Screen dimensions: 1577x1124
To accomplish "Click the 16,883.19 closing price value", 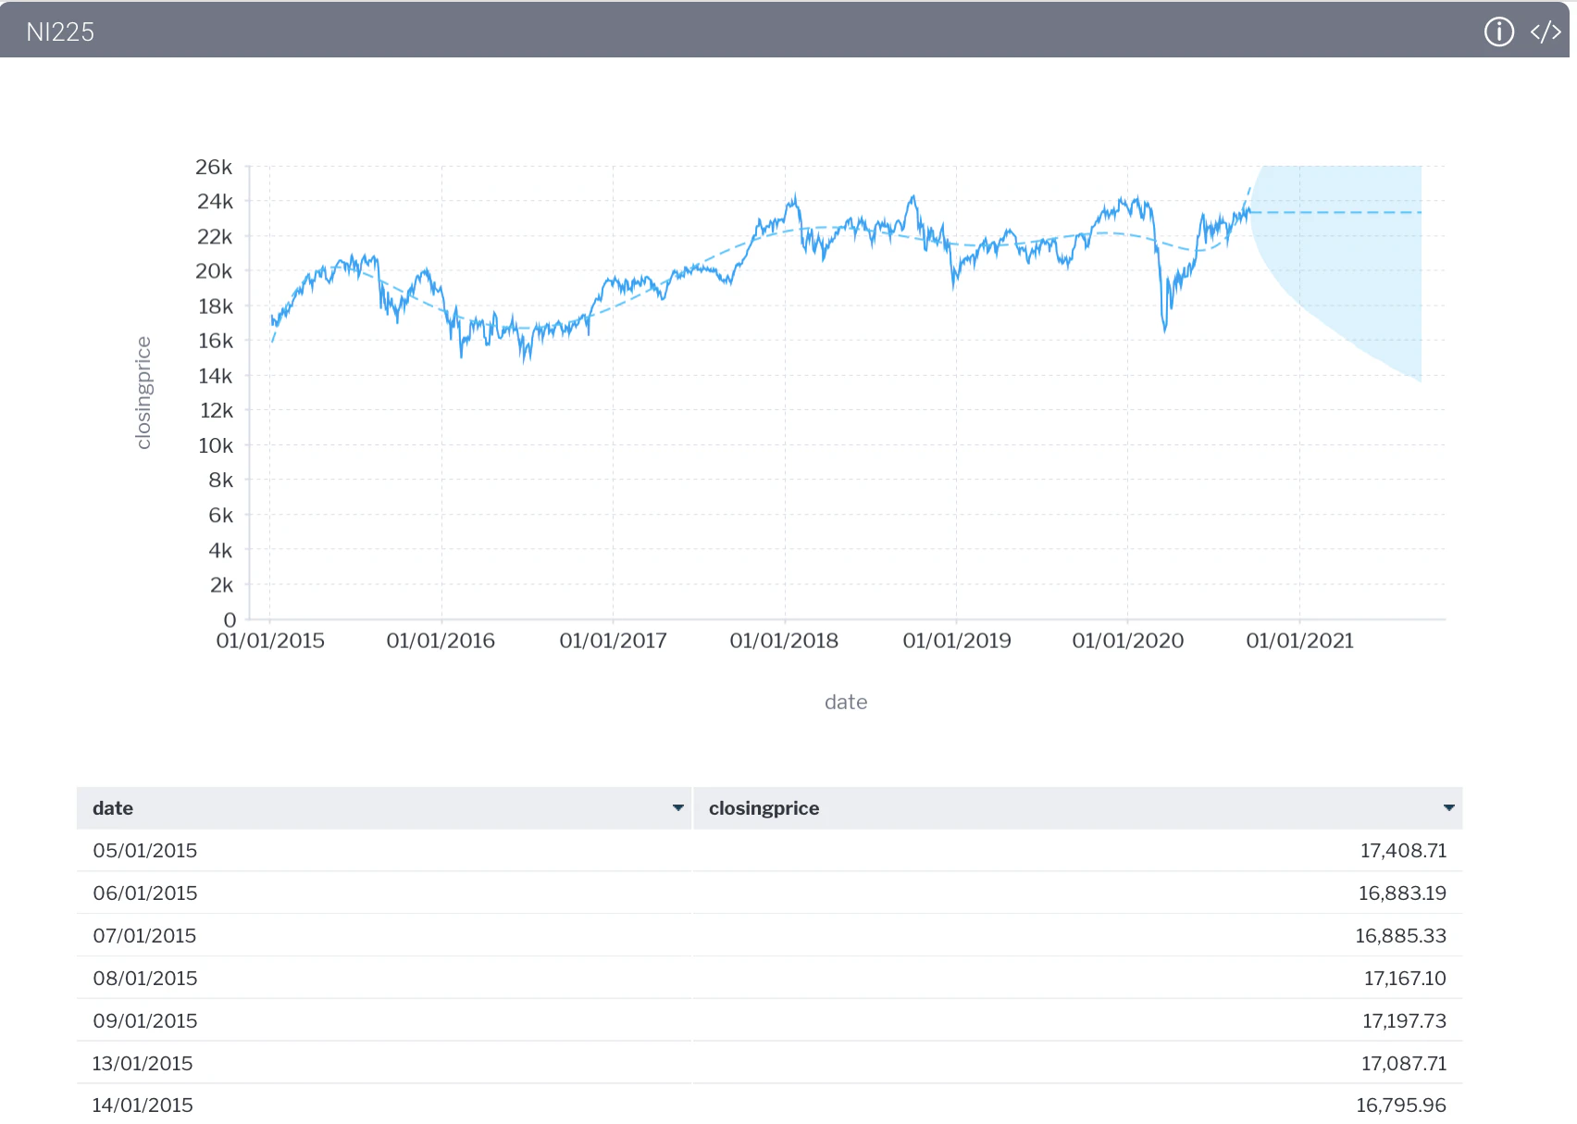I will click(x=1402, y=893).
